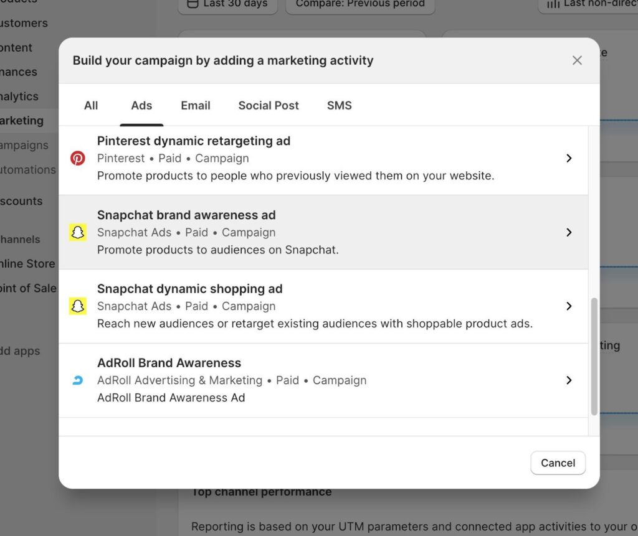638x536 pixels.
Task: Select Pinterest dynamic retargeting ad title
Action: (x=194, y=141)
